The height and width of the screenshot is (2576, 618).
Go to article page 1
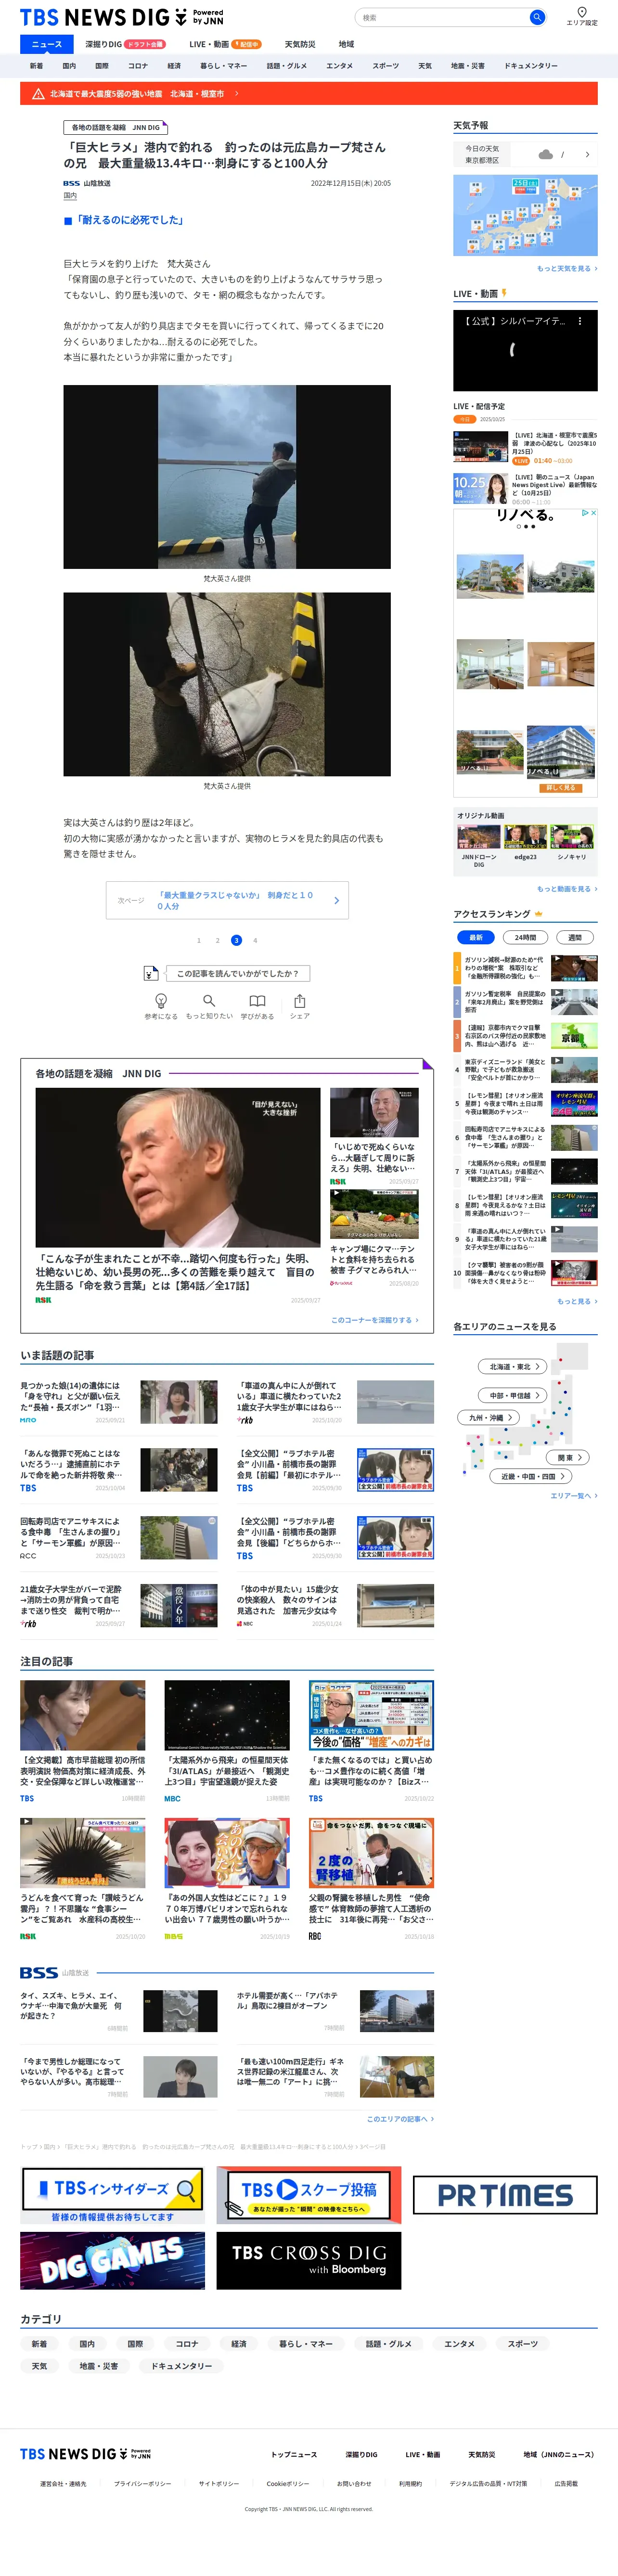199,940
